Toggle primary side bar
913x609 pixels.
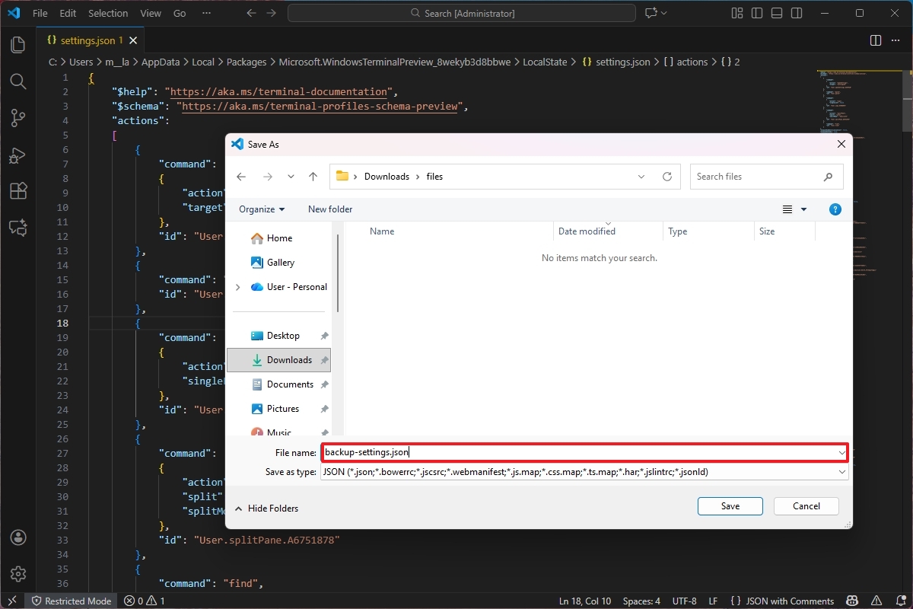coord(756,13)
